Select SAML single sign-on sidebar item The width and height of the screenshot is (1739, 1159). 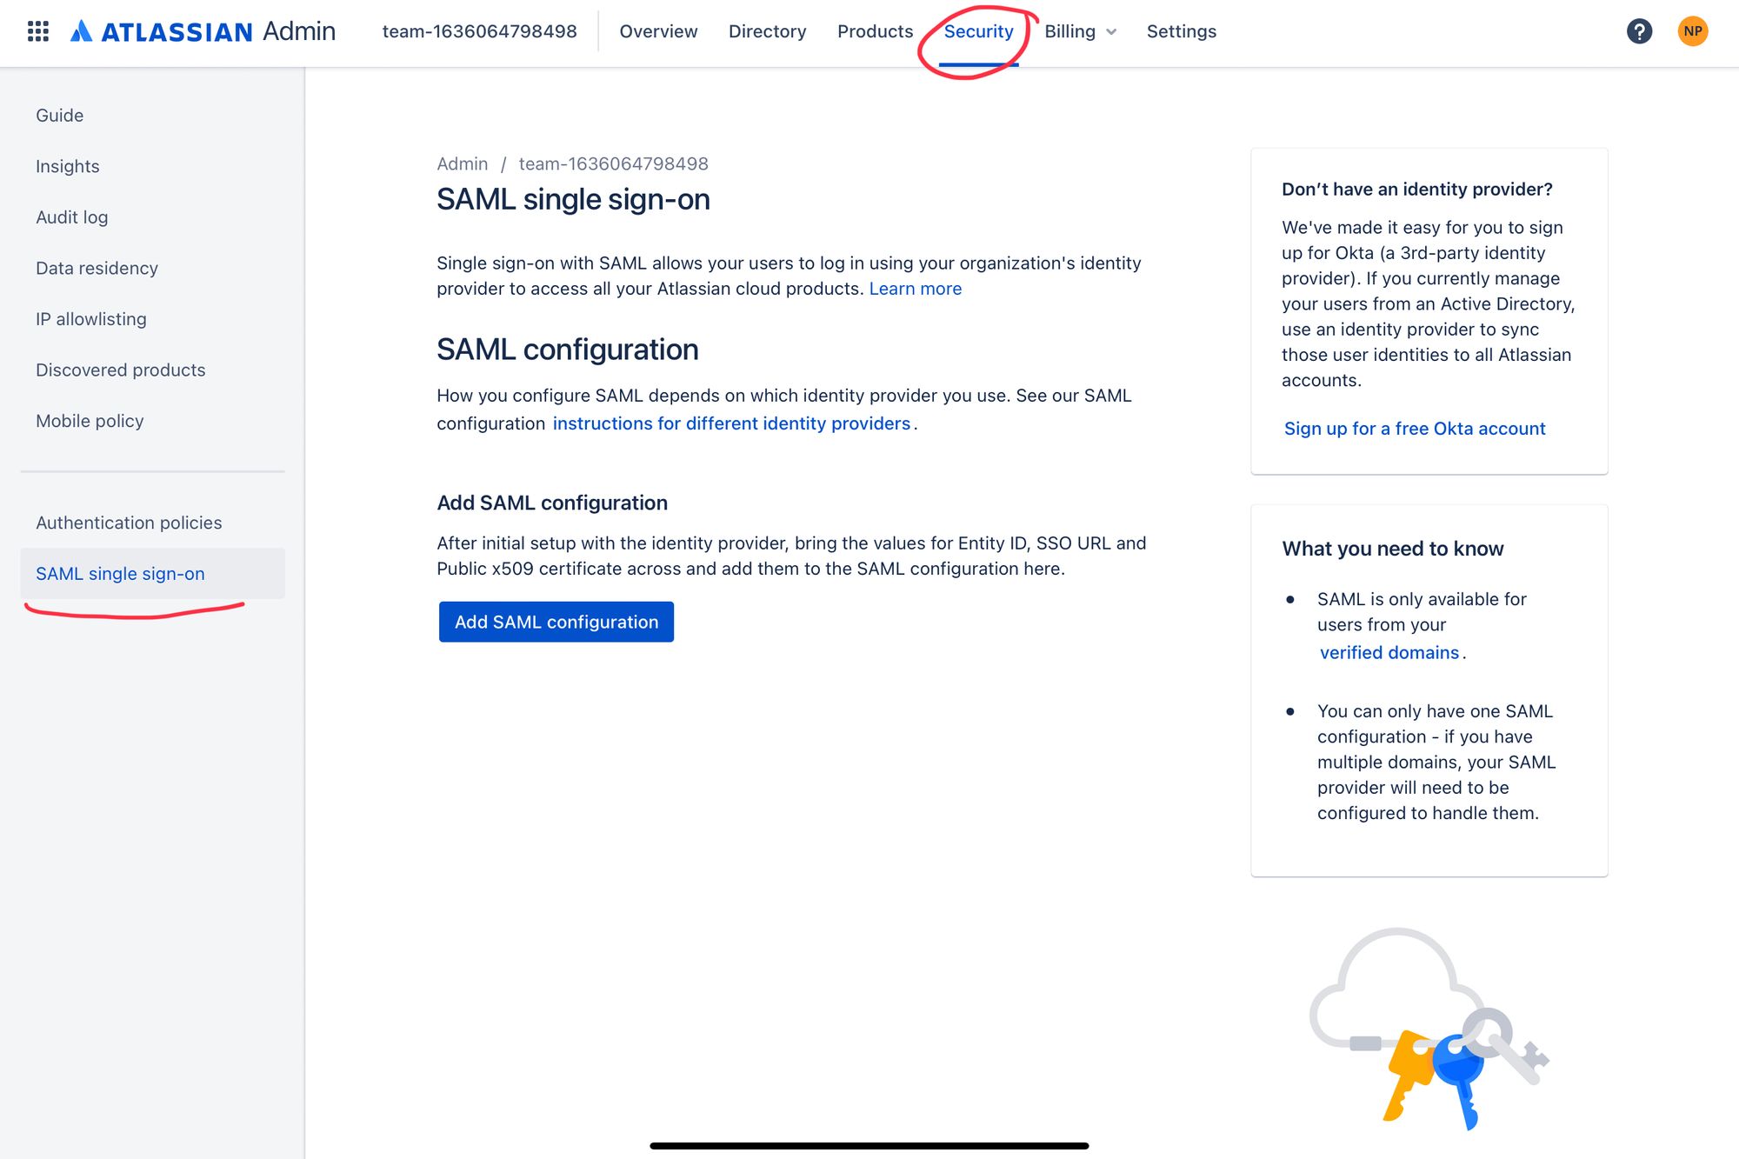click(152, 574)
